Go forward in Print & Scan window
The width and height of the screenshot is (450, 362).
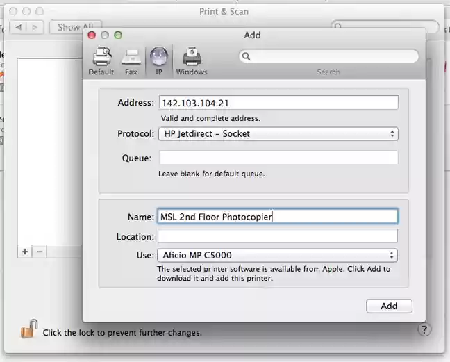click(x=35, y=28)
